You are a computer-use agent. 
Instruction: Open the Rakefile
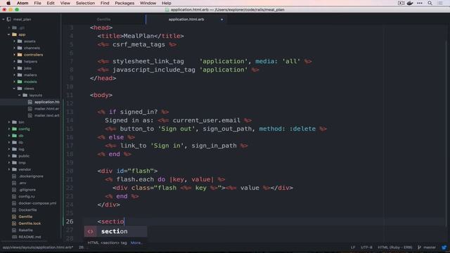point(25,230)
